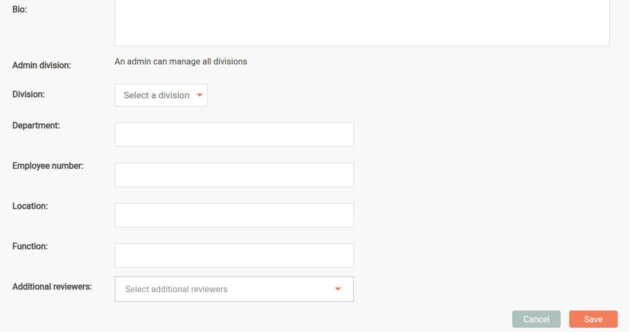This screenshot has width=629, height=332.
Task: Click the Location label
Action: coord(30,206)
